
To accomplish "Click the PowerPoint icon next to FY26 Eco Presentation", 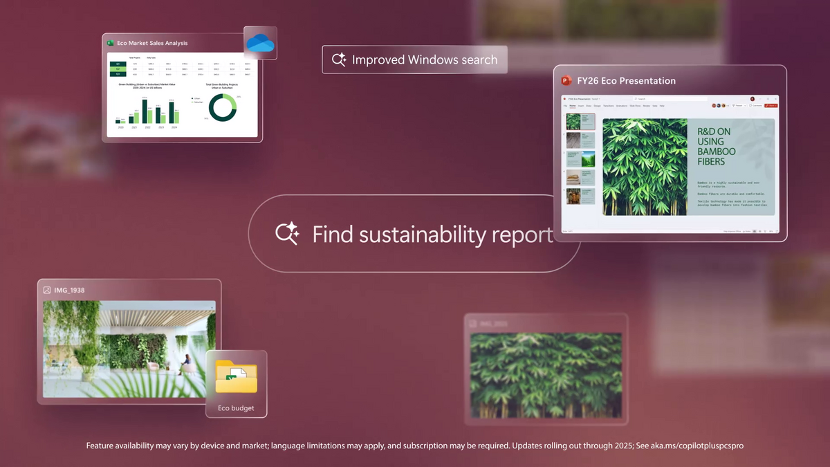I will pos(567,81).
